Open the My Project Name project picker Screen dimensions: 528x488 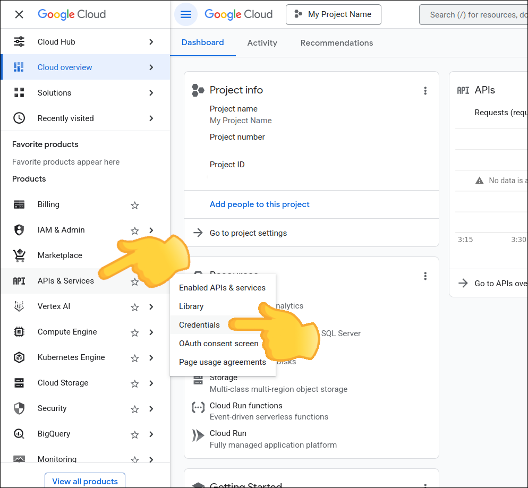pos(333,14)
